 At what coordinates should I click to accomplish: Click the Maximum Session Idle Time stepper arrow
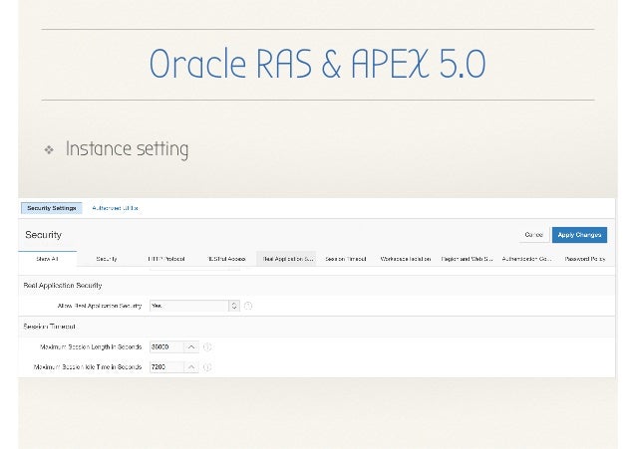tap(191, 367)
